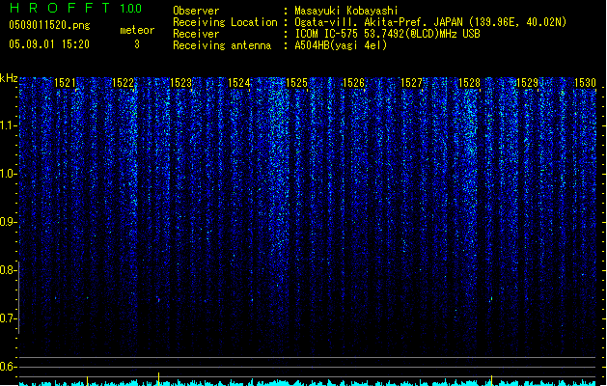The height and width of the screenshot is (386, 607).
Task: Click the cyan signal level graph at bottom
Action: (308, 382)
